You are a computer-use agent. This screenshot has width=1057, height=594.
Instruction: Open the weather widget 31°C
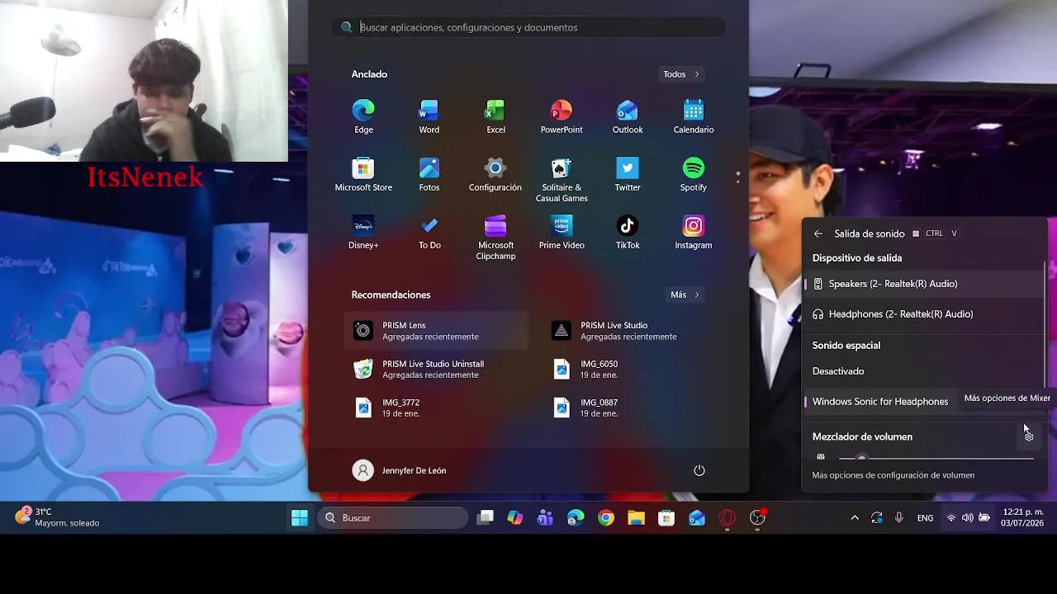pos(58,517)
